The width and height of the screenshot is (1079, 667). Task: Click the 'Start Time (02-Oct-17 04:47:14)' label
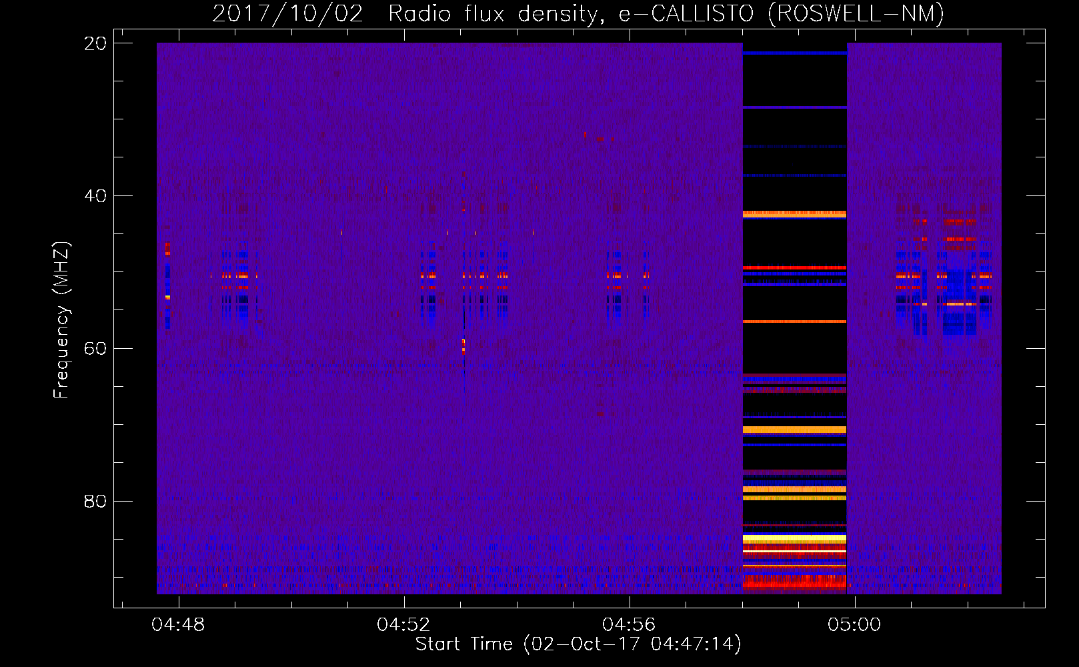pos(578,644)
